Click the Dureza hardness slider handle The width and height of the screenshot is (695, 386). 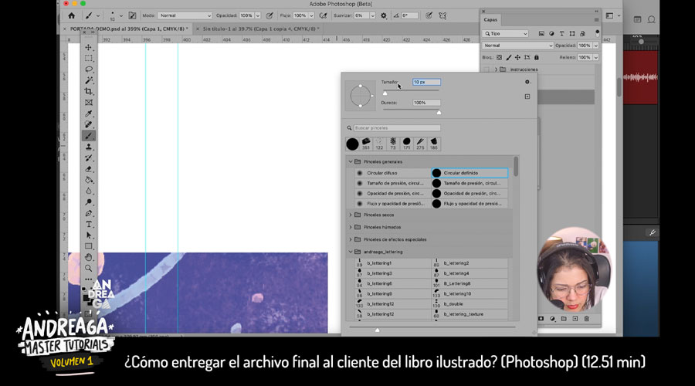[x=439, y=112]
